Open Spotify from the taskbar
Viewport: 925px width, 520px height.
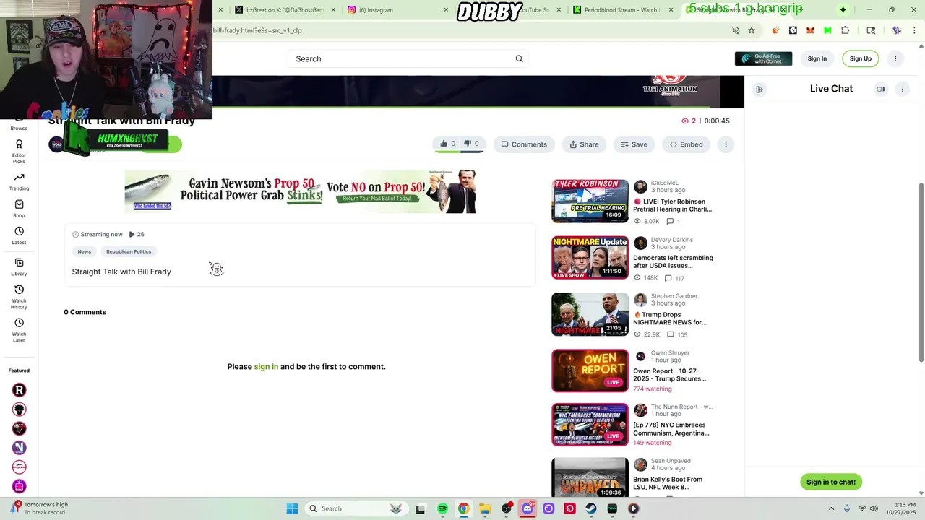[x=442, y=508]
